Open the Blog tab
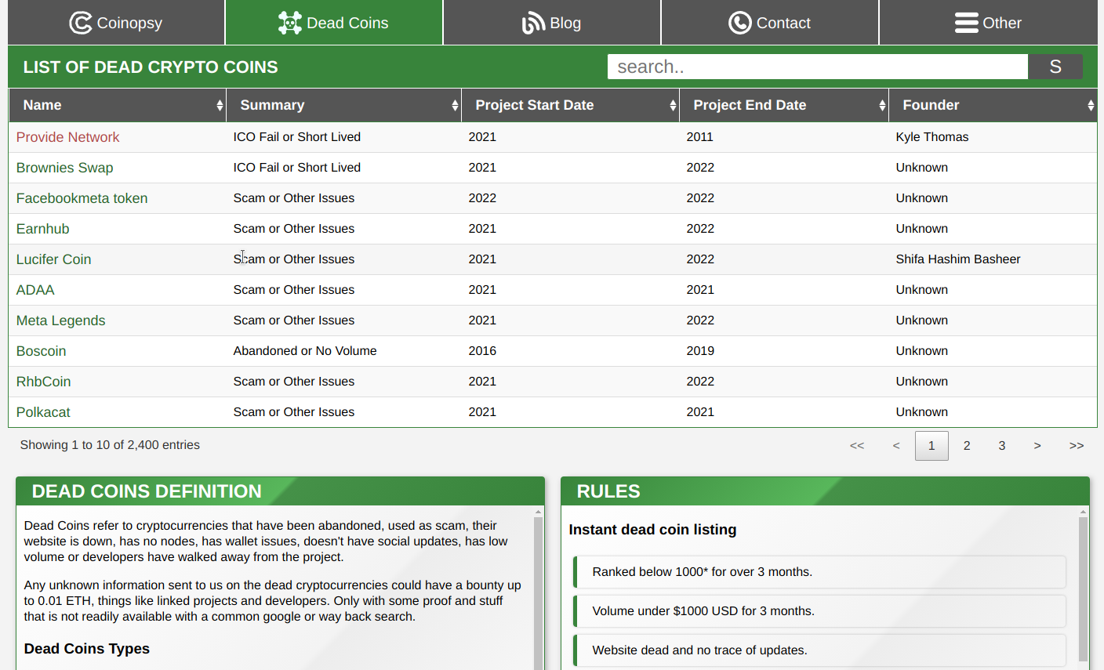This screenshot has height=670, width=1104. click(x=552, y=23)
